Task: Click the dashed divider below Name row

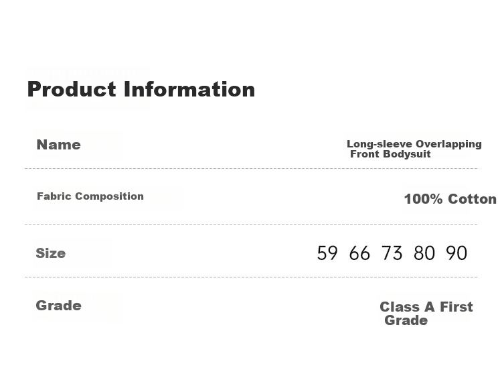Action: click(251, 168)
